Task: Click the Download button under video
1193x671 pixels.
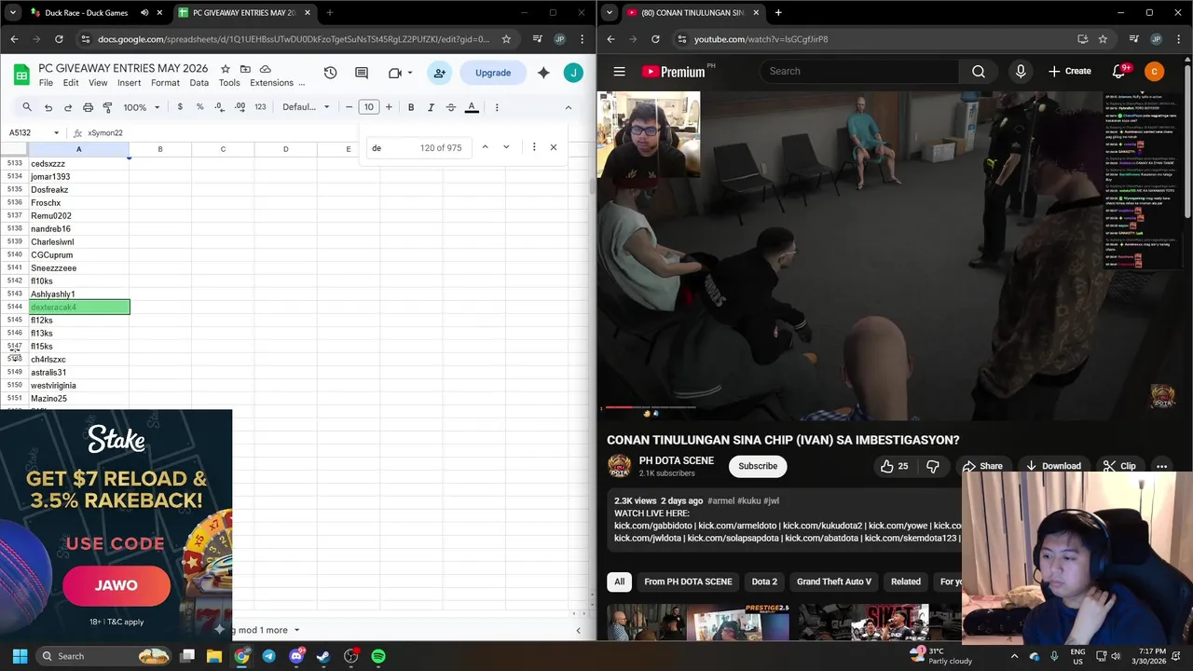Action: pos(1053,466)
